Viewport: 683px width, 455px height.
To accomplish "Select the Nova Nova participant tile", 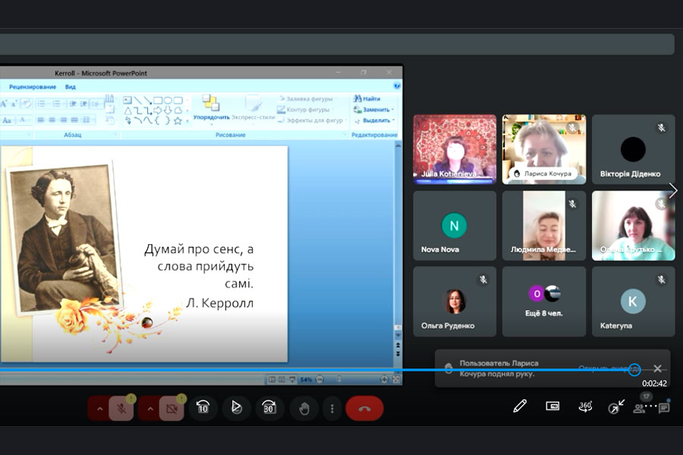I will point(455,225).
